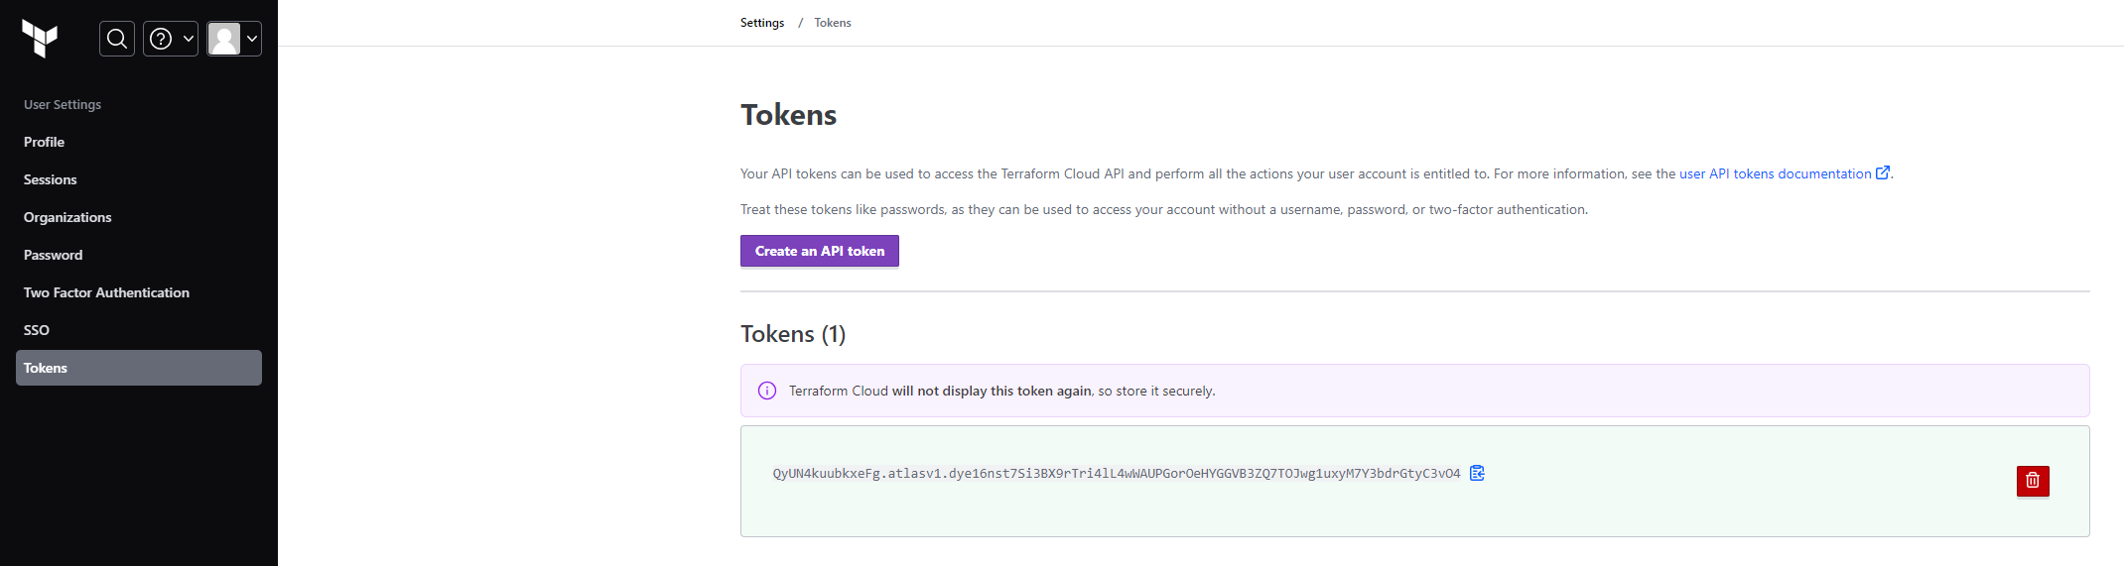Viewport: 2124px width, 566px height.
Task: Click the Terraform logo icon
Action: point(40,39)
